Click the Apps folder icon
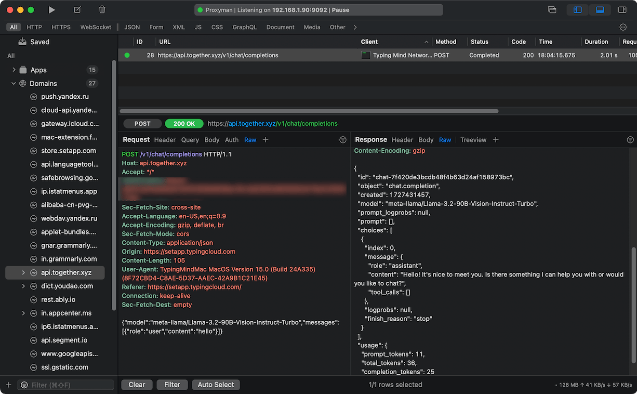The width and height of the screenshot is (637, 394). point(23,70)
